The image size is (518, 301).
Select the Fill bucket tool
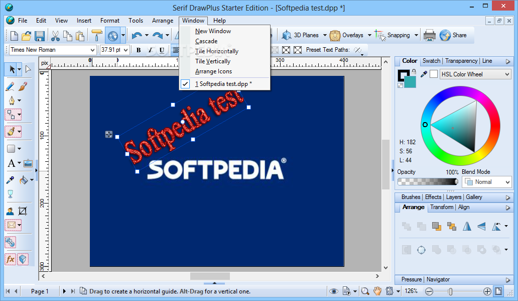(24, 180)
